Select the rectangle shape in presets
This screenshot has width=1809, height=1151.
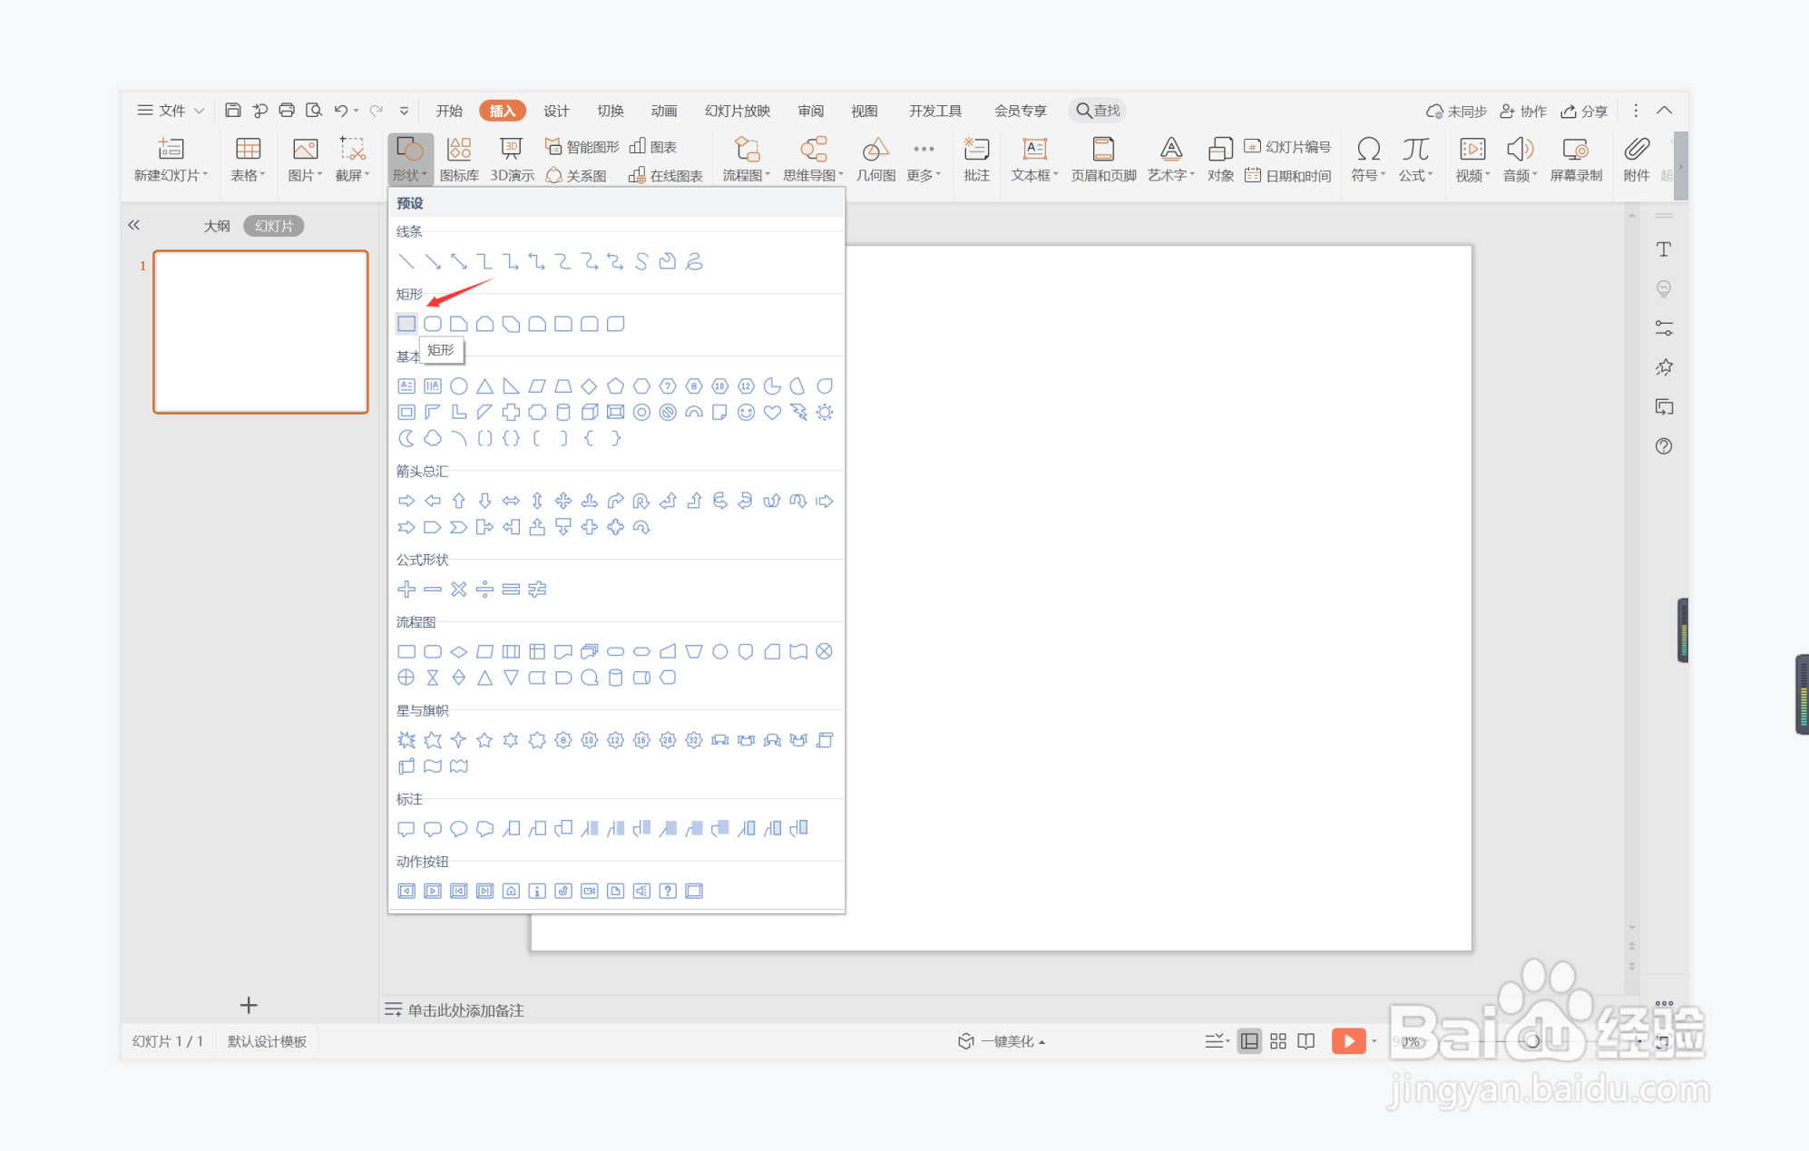coord(406,324)
